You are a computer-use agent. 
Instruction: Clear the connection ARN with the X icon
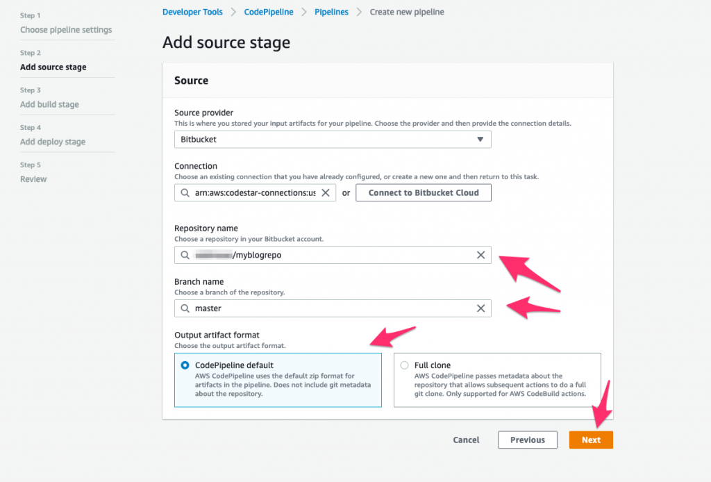326,192
